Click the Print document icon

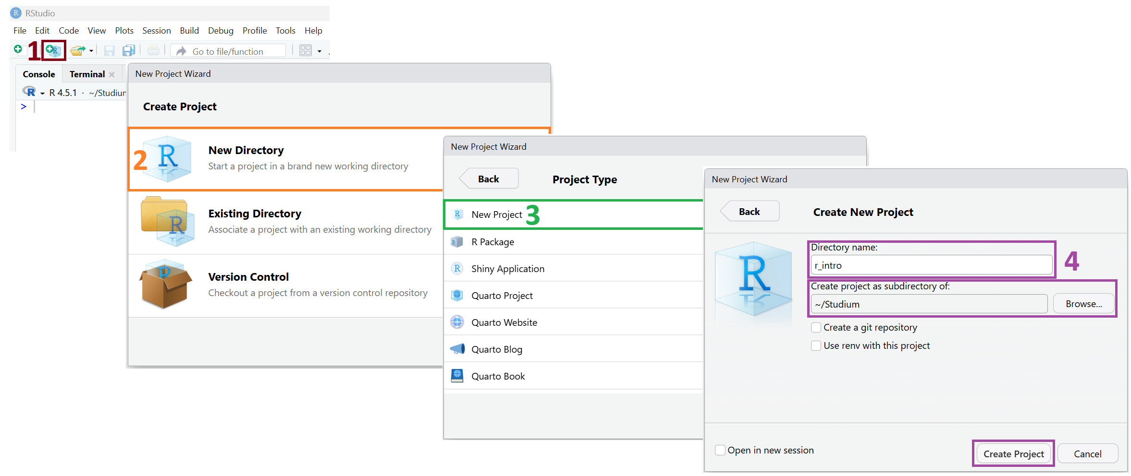click(153, 50)
